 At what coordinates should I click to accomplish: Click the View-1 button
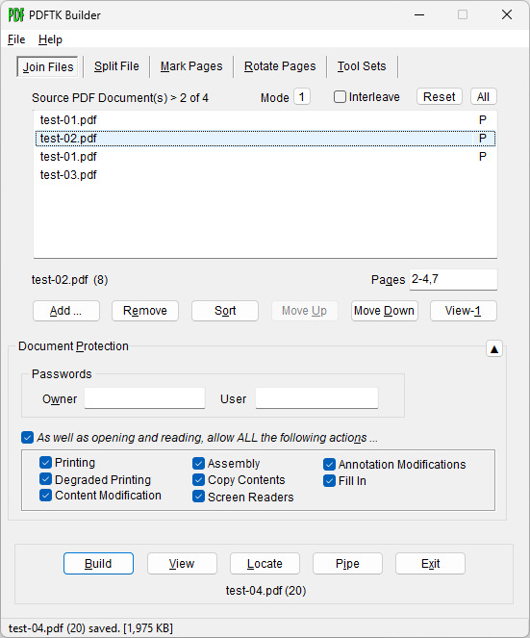[464, 311]
